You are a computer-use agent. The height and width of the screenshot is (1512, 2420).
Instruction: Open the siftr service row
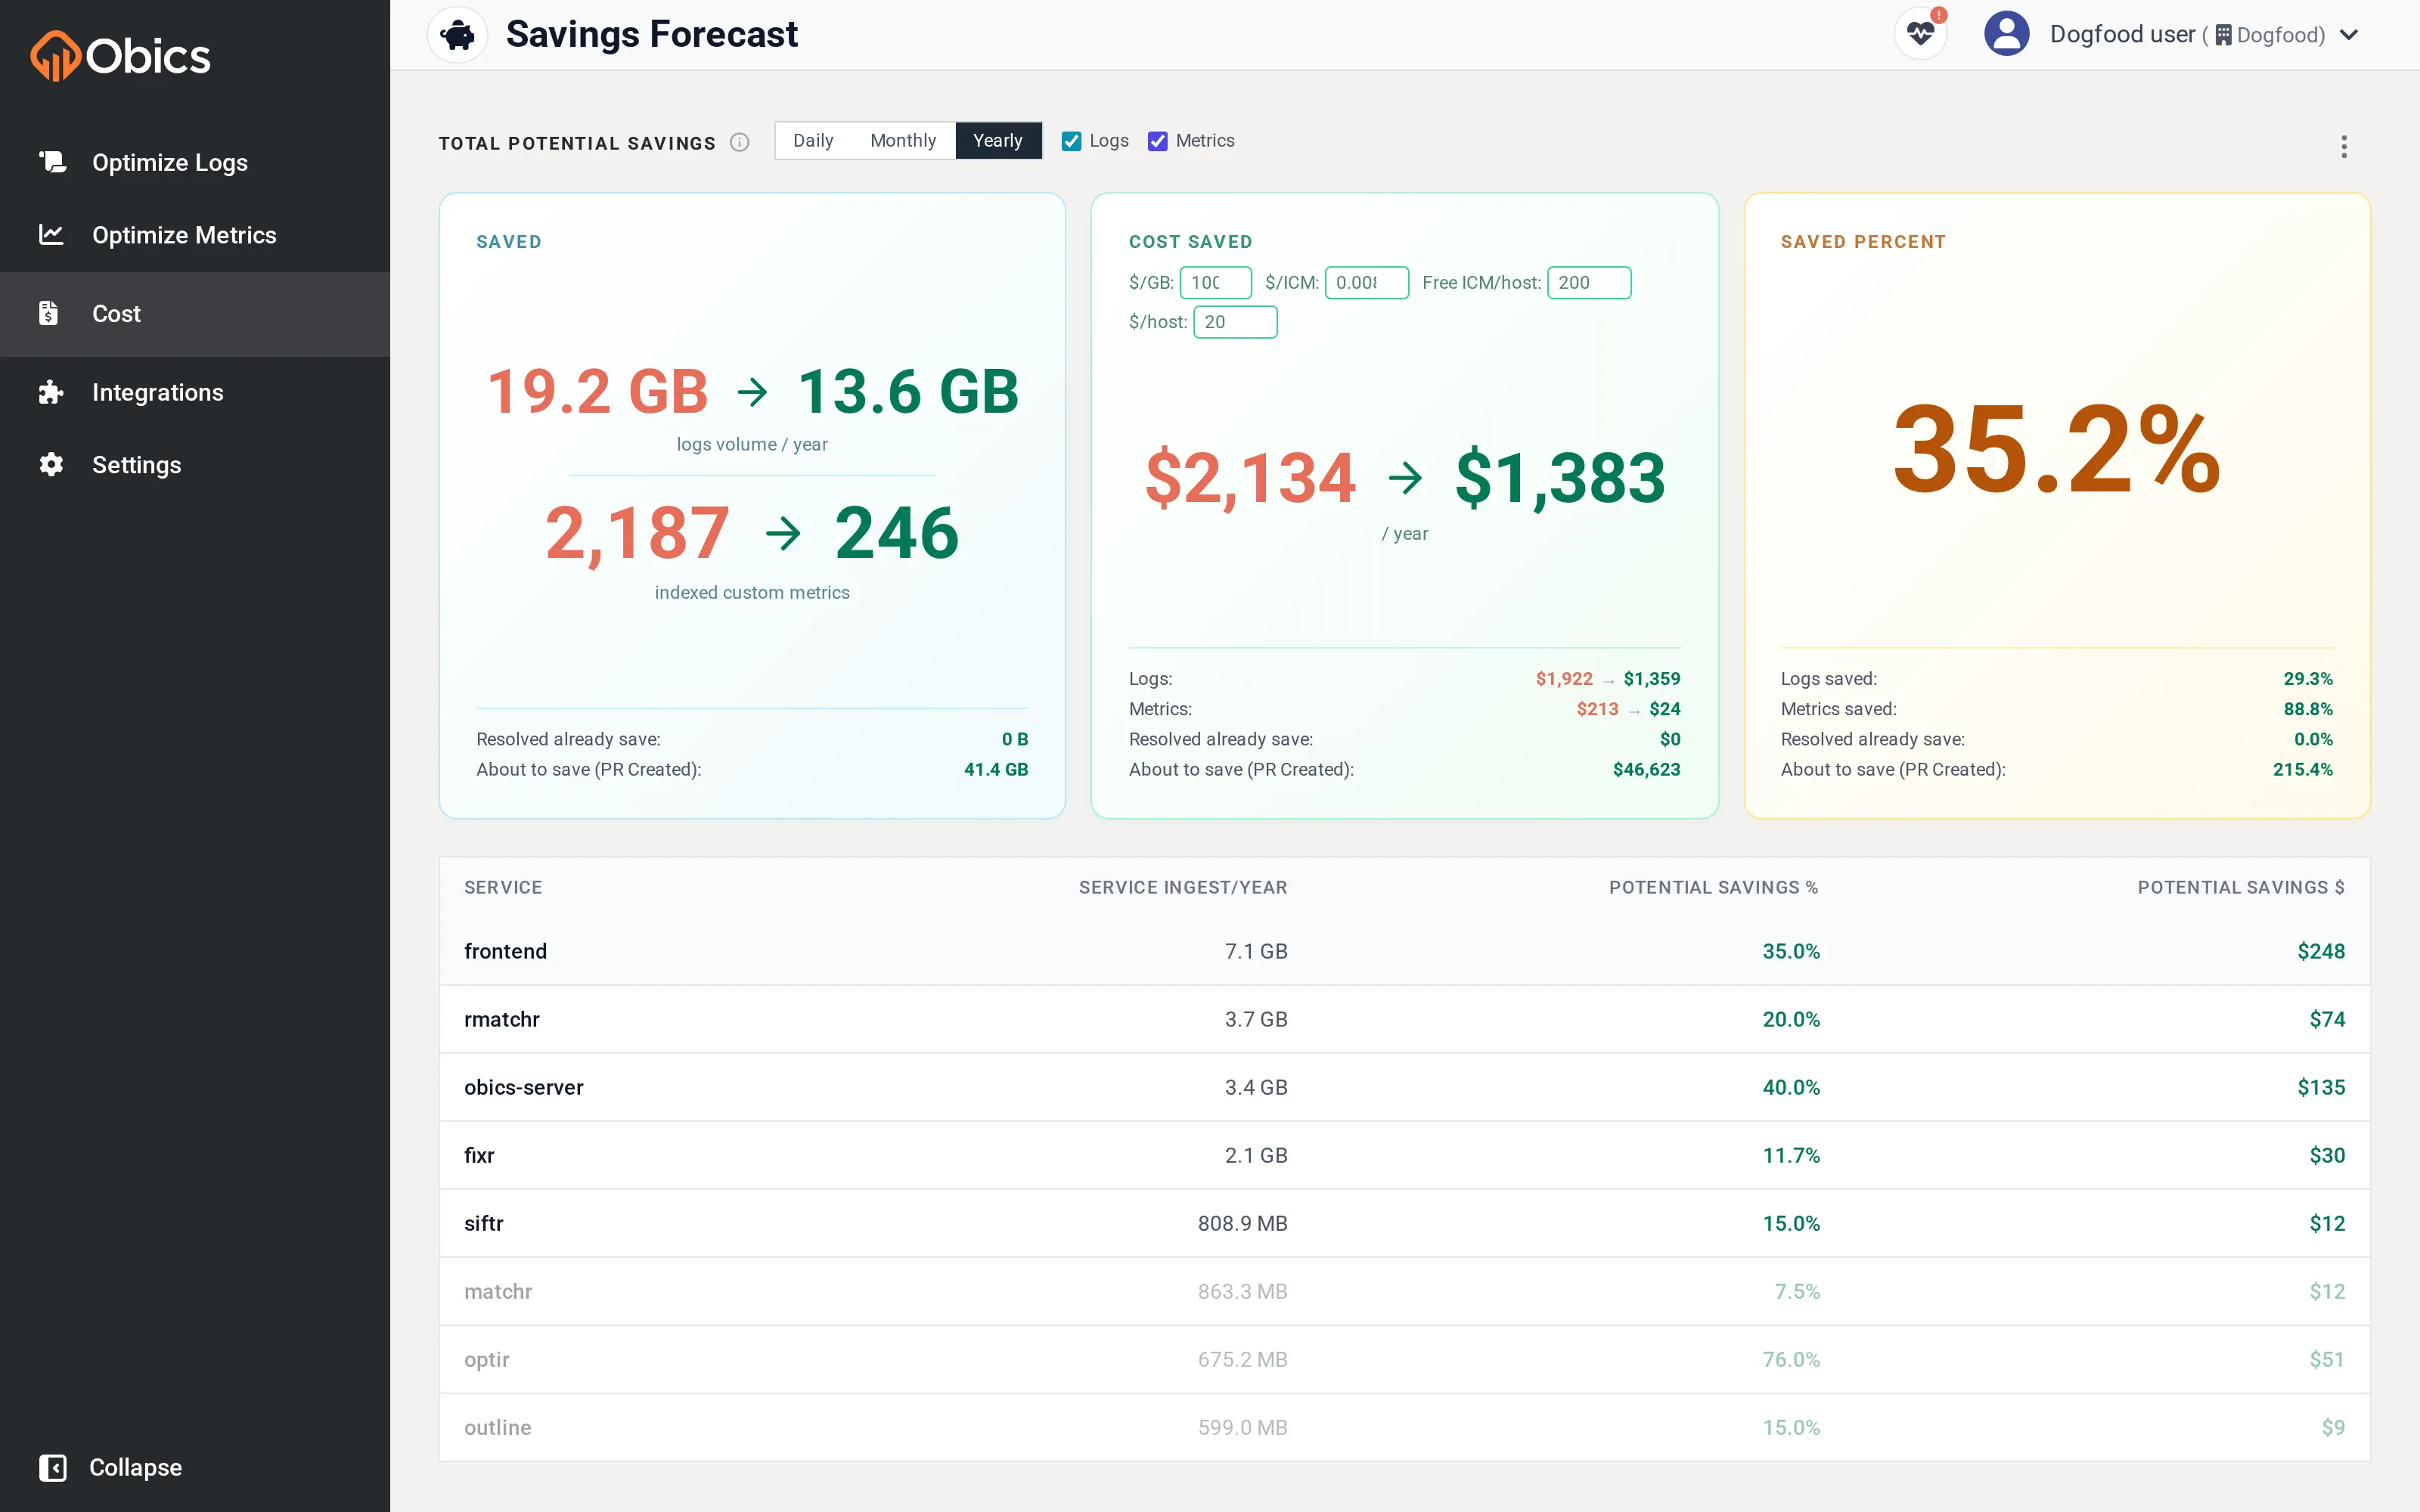tap(1404, 1223)
